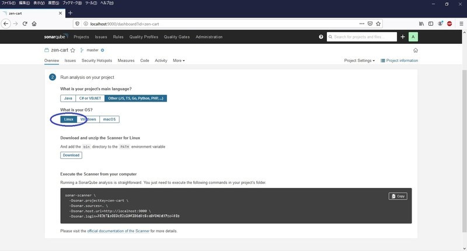467x251 pixels.
Task: Switch to the Activity tab
Action: pos(161,61)
